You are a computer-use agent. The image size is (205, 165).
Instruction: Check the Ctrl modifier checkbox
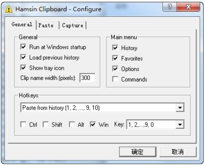(x=23, y=124)
